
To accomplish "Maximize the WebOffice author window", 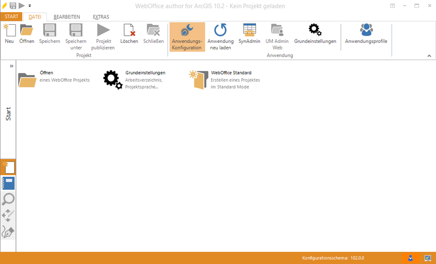I will click(x=416, y=6).
